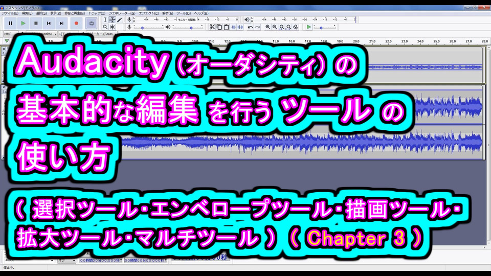Start playback with the green Play button
491x276 pixels.
click(x=23, y=23)
